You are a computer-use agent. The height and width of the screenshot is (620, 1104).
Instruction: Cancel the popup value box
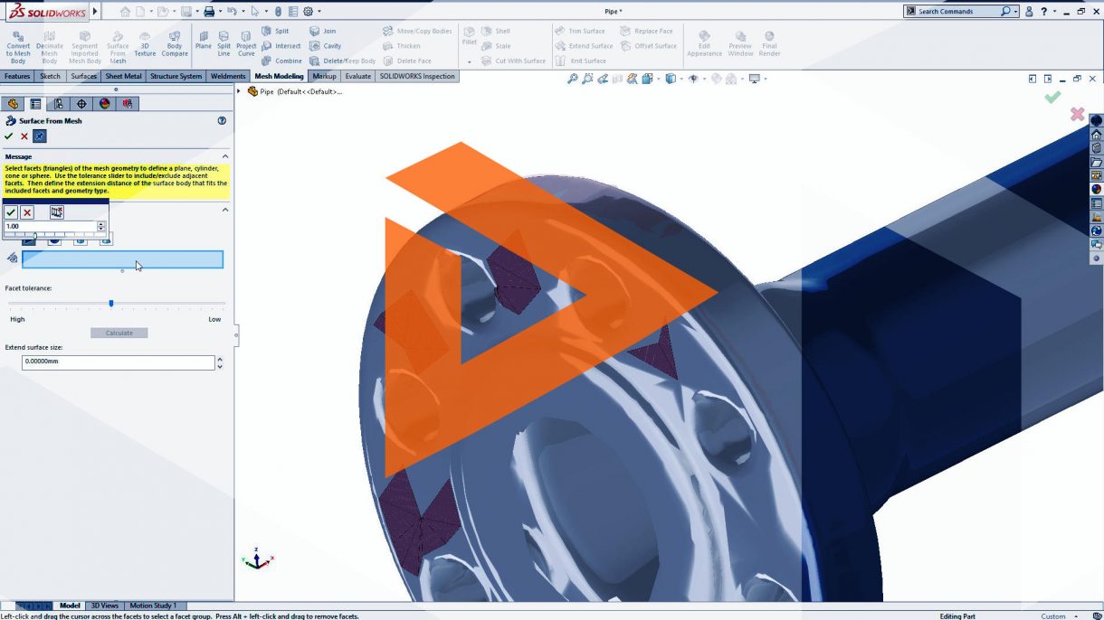(27, 212)
